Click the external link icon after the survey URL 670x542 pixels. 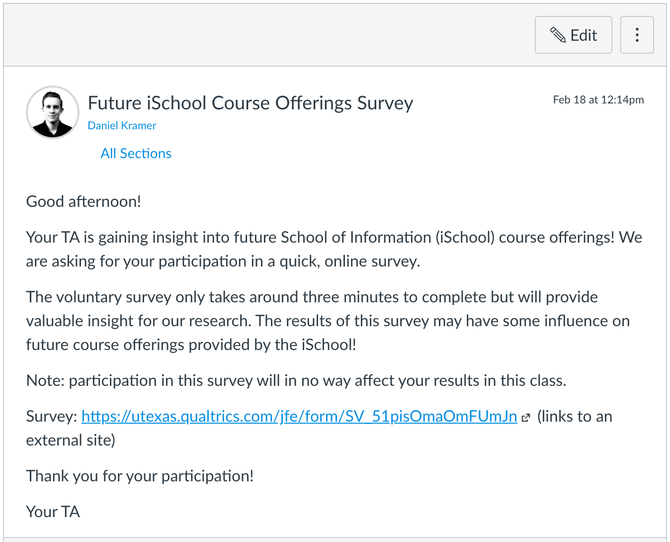(x=526, y=418)
